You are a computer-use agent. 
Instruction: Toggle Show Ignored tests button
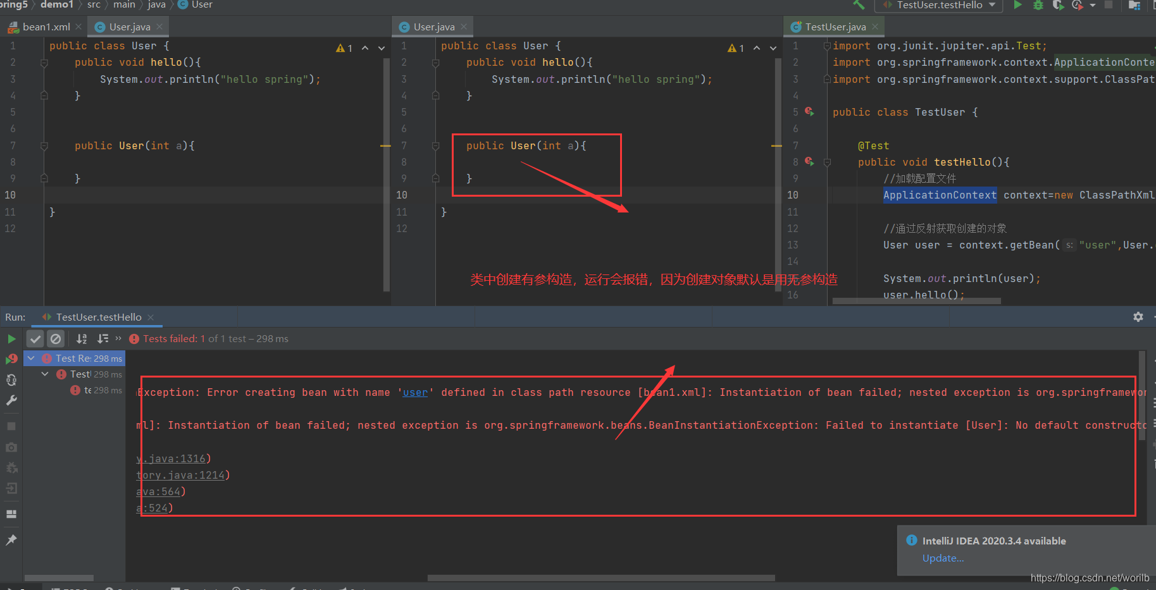(x=56, y=339)
